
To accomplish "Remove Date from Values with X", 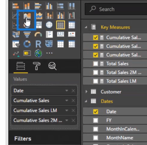I will click(73, 91).
